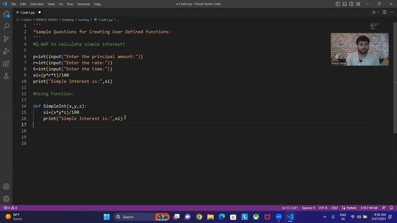Open the Manage gear icon
The width and height of the screenshot is (397, 223).
pyautogui.click(x=6, y=199)
